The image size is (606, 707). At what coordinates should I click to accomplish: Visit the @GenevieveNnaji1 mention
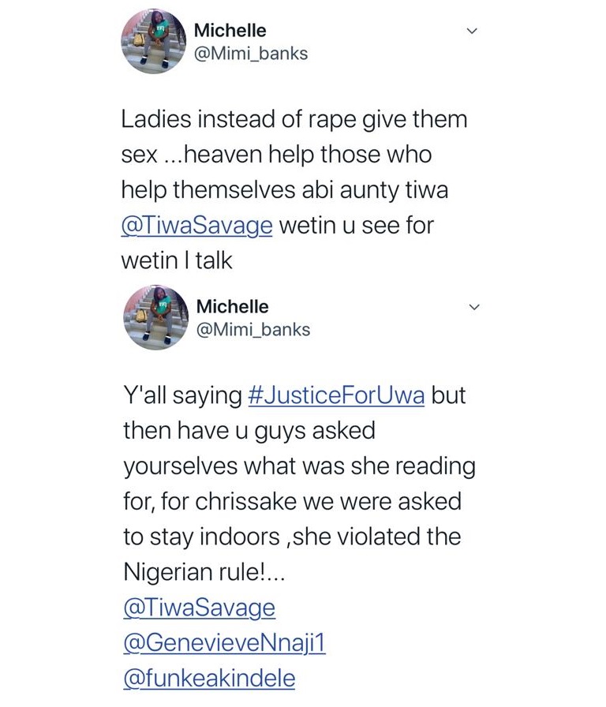click(x=224, y=643)
